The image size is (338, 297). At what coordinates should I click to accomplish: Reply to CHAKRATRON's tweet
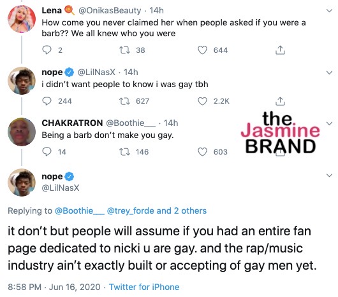[47, 152]
